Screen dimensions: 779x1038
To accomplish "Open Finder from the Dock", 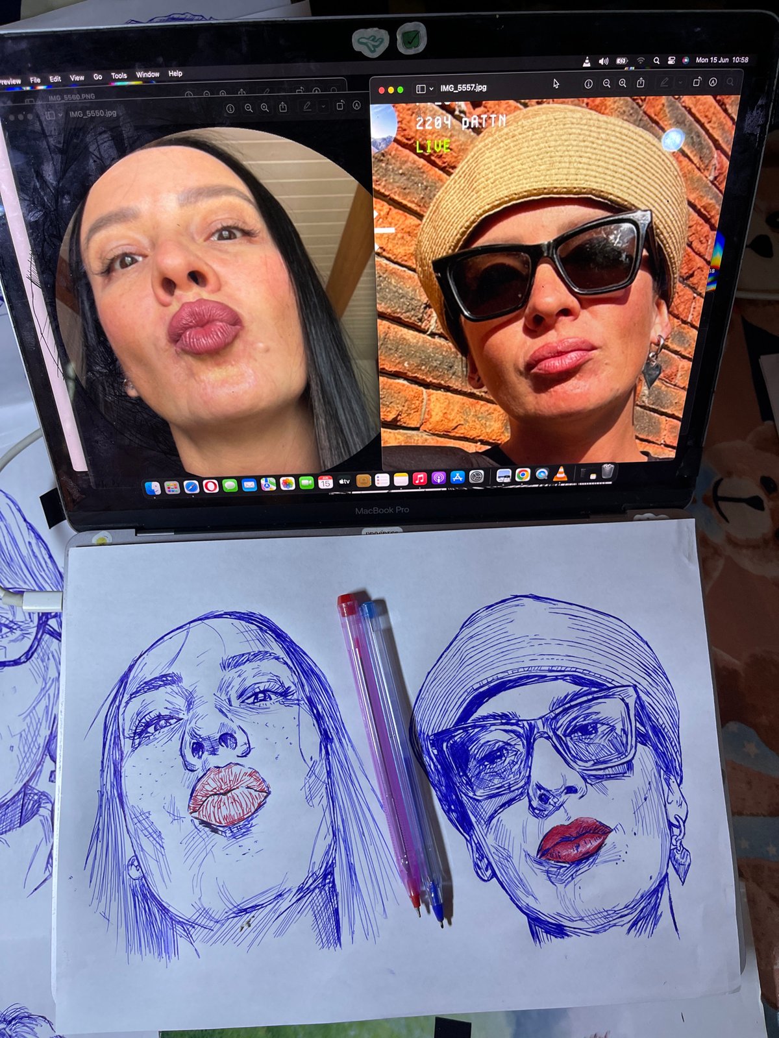I will click(x=153, y=488).
